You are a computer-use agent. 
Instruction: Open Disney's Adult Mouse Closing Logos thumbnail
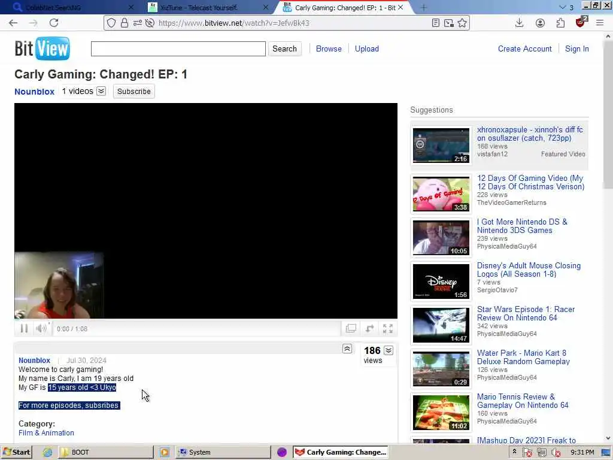(x=441, y=282)
